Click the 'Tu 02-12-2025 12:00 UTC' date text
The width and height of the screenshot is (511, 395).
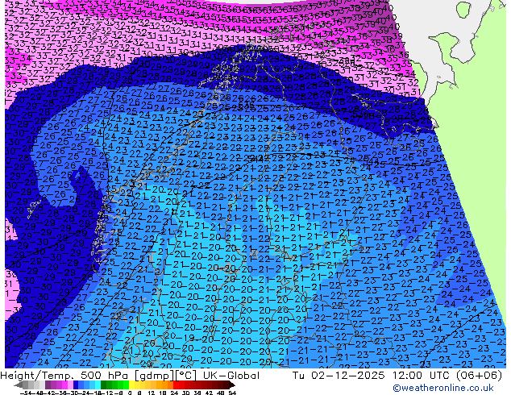tap(372, 376)
